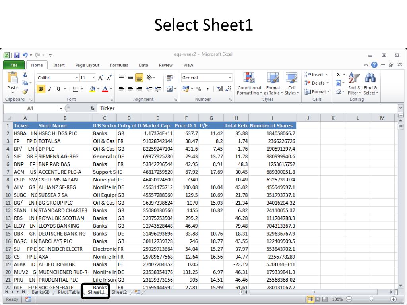This screenshot has width=407, height=305.
Task: Click the Insert cells button
Action: click(x=316, y=75)
